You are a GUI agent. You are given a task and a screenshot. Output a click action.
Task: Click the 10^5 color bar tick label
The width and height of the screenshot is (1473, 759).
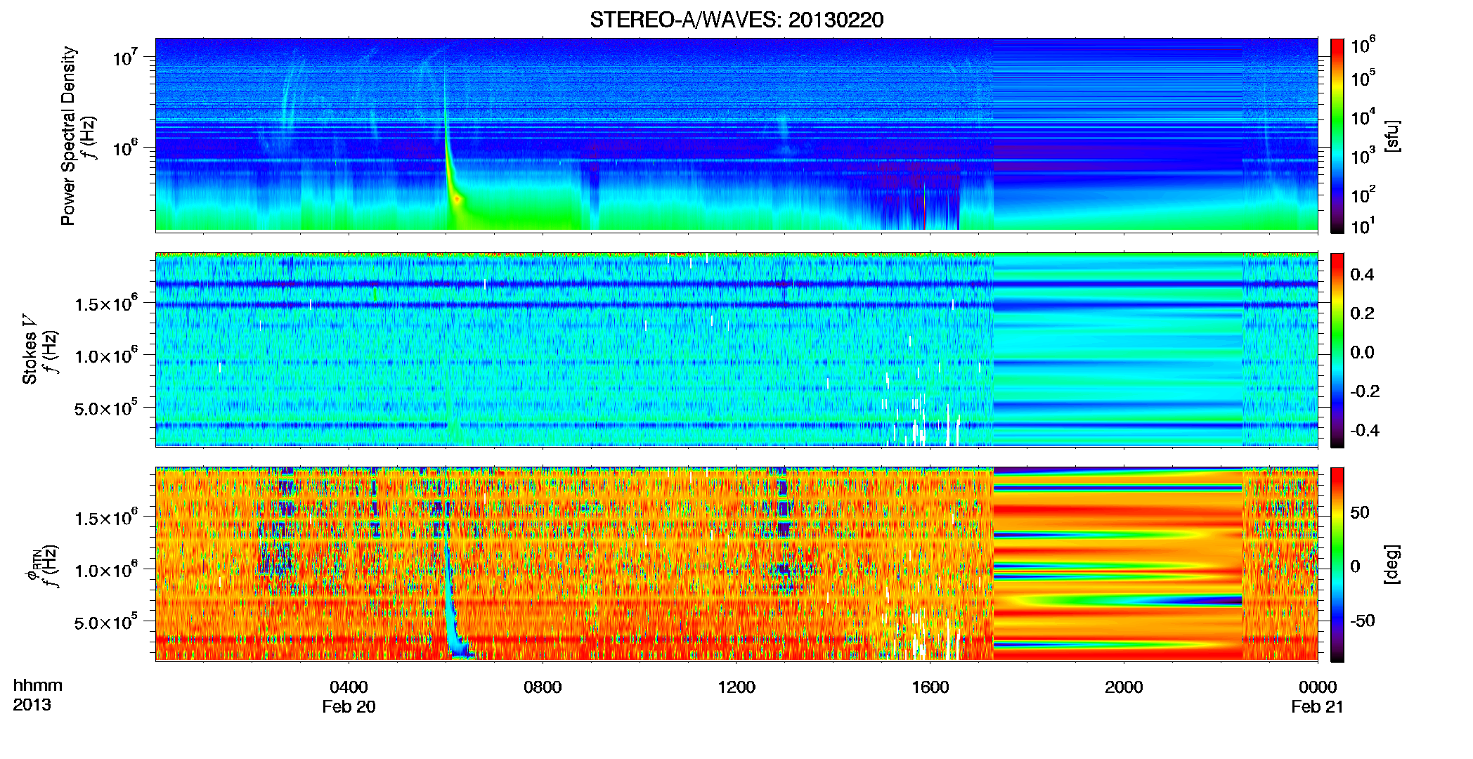click(x=1363, y=77)
